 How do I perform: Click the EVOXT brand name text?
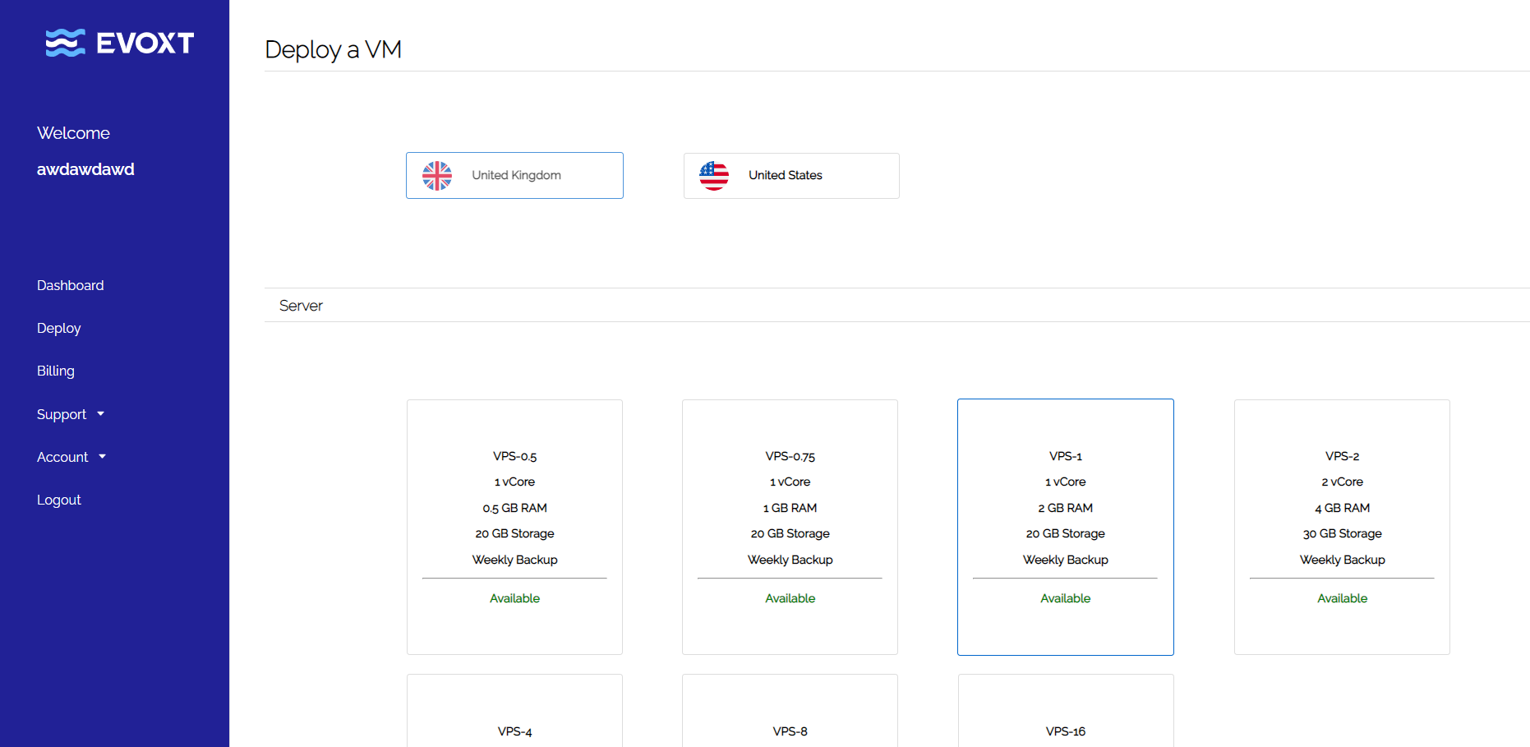pyautogui.click(x=145, y=43)
